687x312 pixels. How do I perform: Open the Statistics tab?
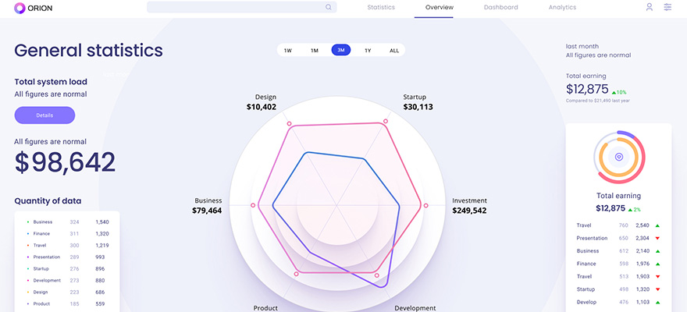[381, 8]
